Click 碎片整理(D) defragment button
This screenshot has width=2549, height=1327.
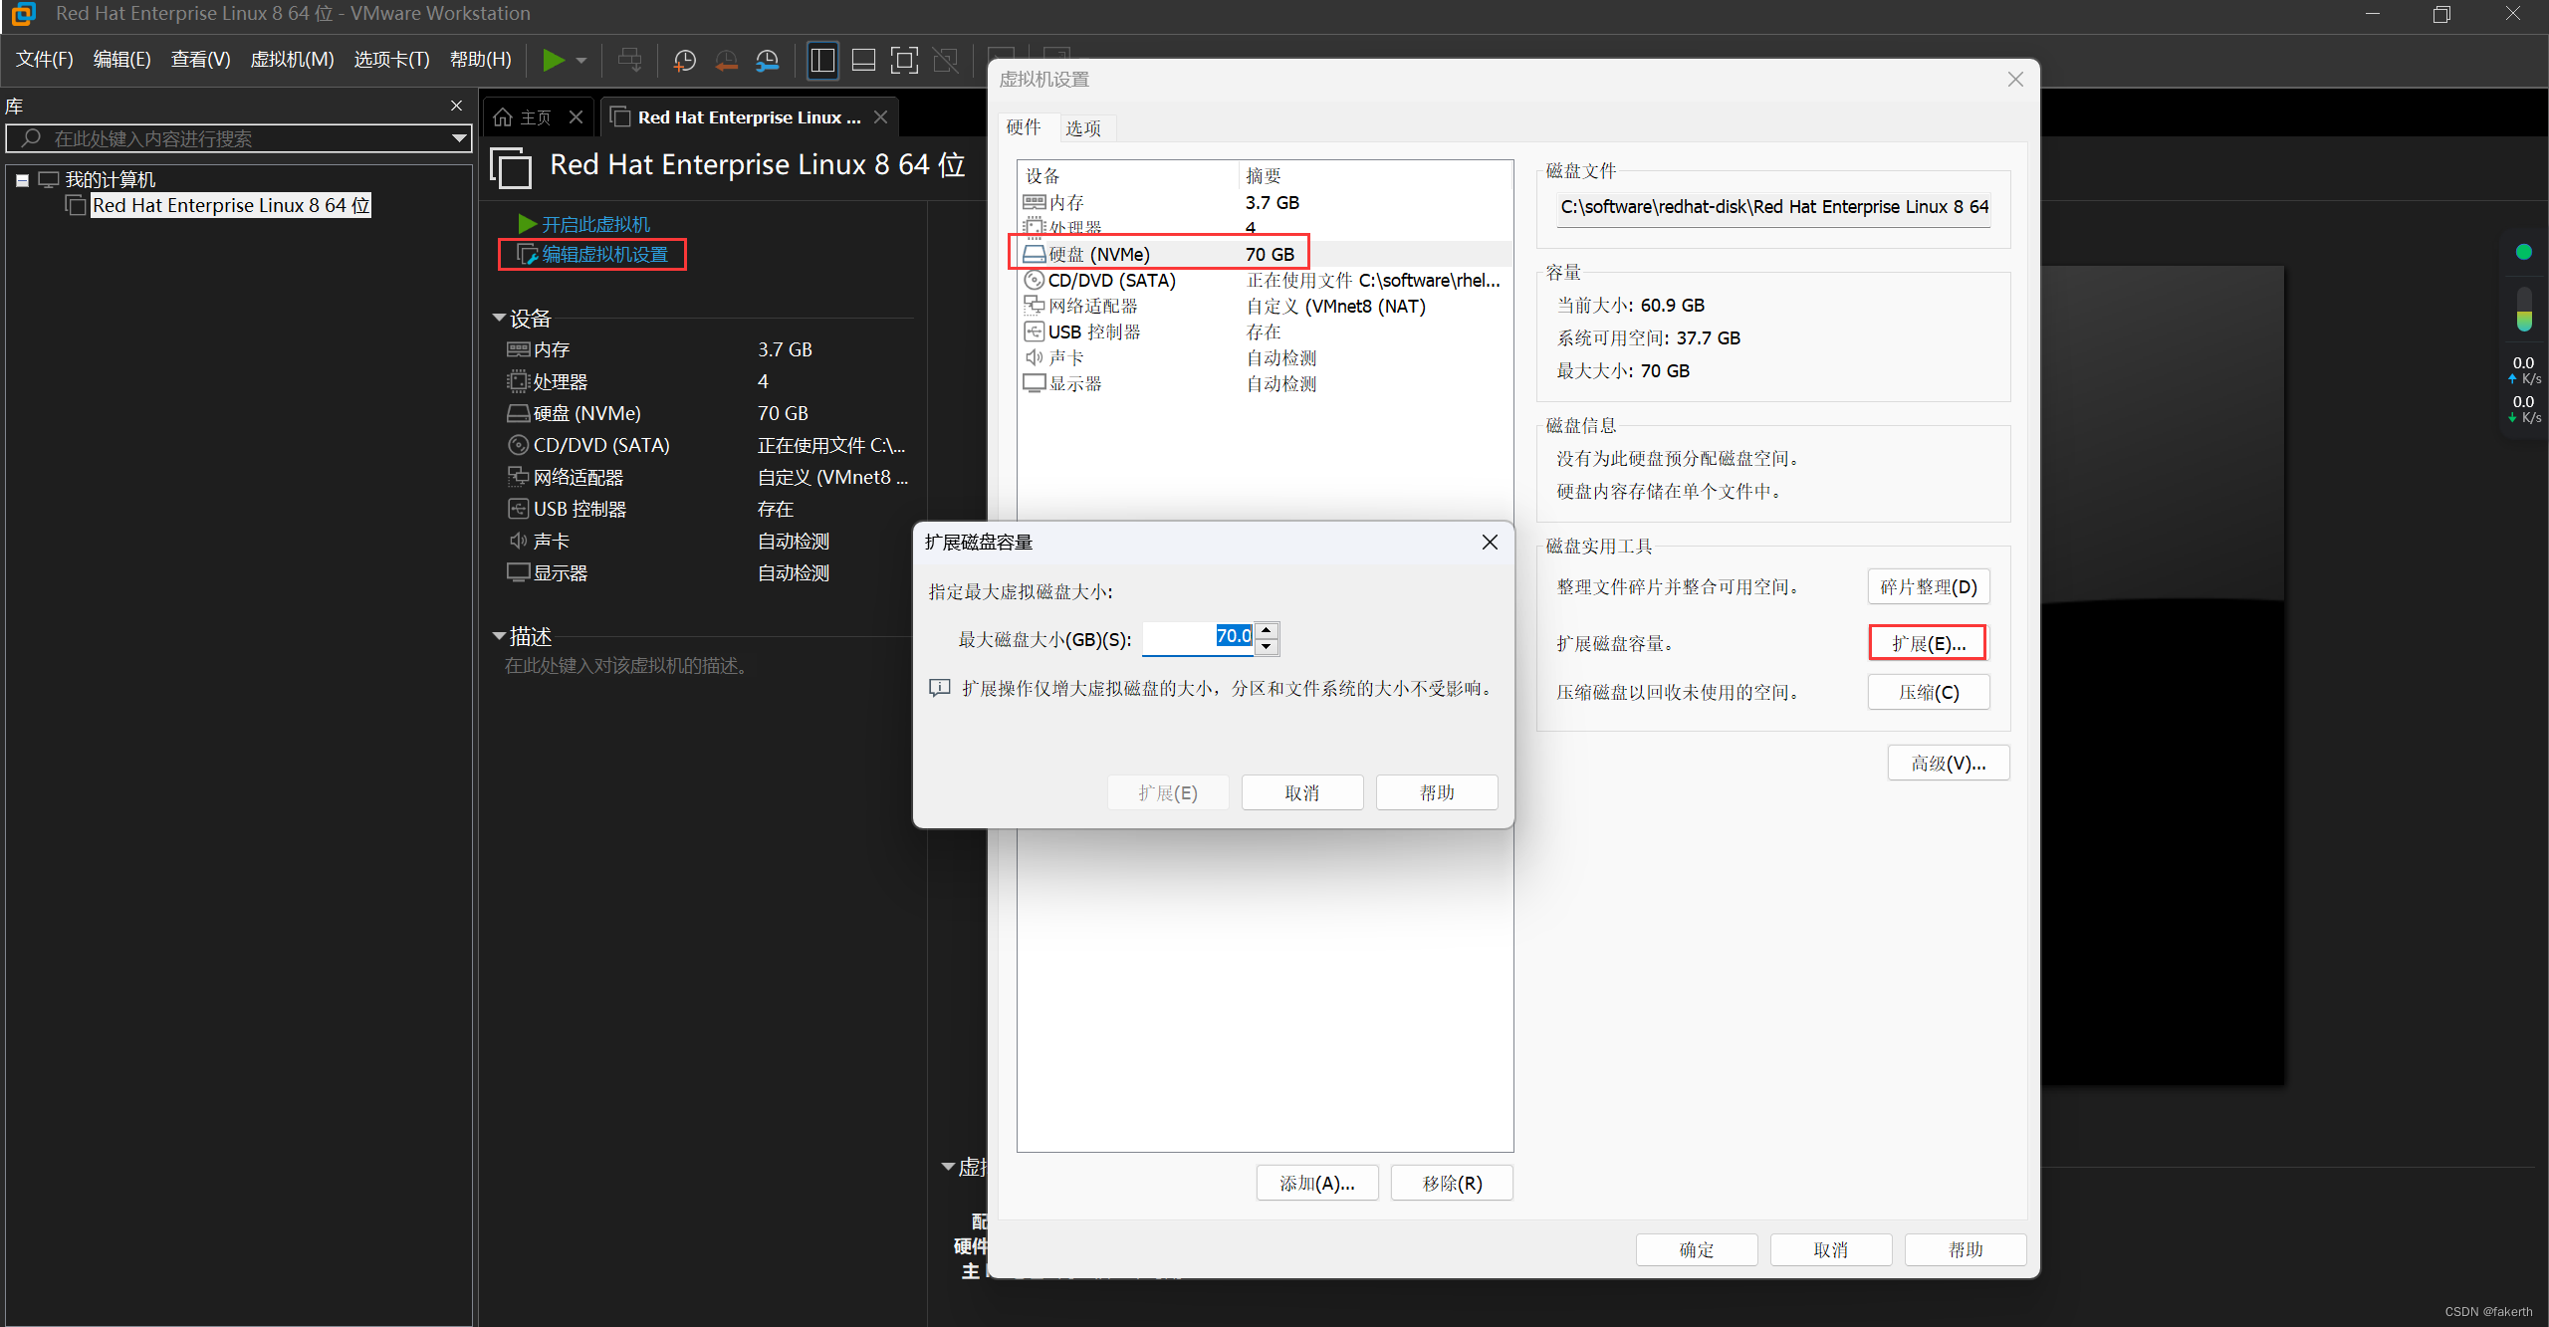coord(1929,586)
